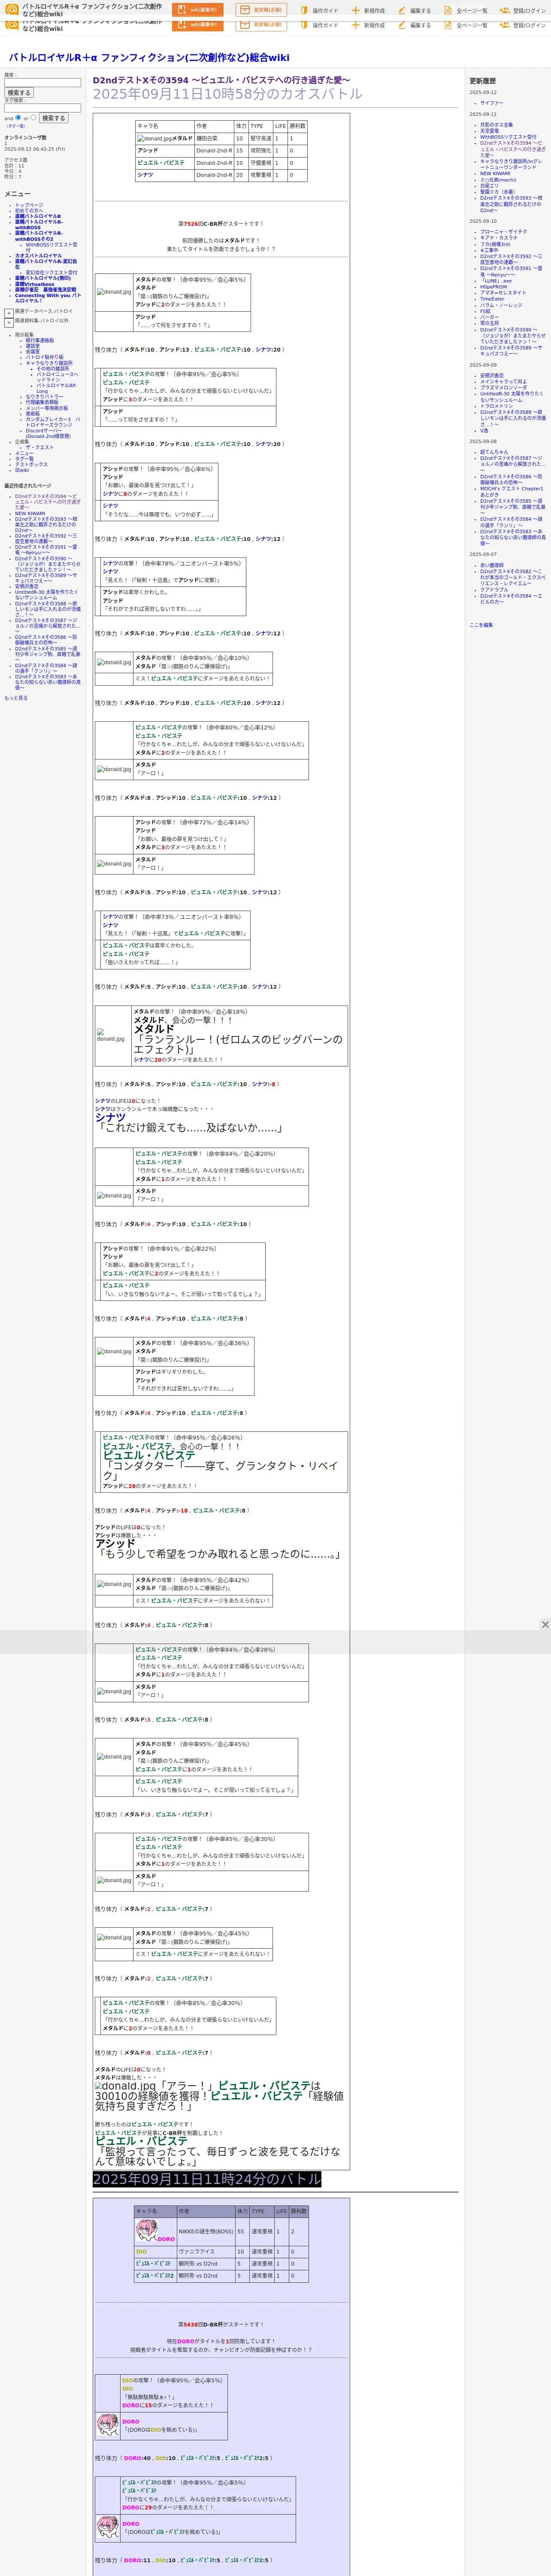Close the ad banner with the X button
551x2576 pixels.
544,1625
